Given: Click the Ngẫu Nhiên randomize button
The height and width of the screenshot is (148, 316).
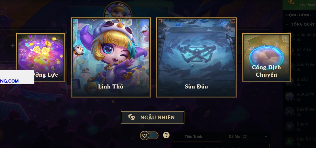Looking at the screenshot, I should point(152,117).
